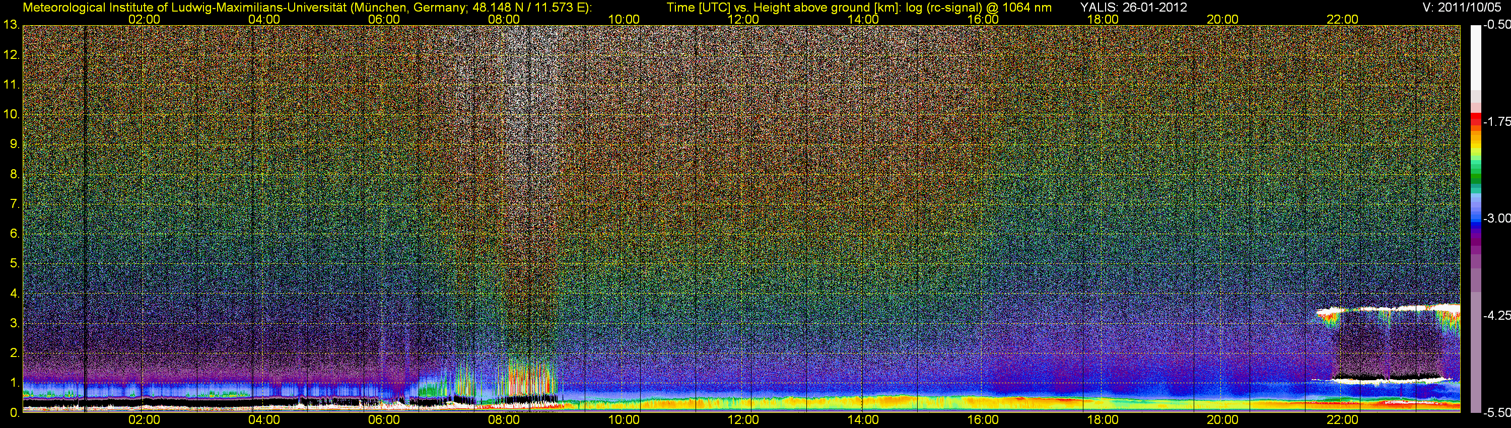Select the -5.50 color scale value
The image size is (1511, 428).
[x=1496, y=412]
